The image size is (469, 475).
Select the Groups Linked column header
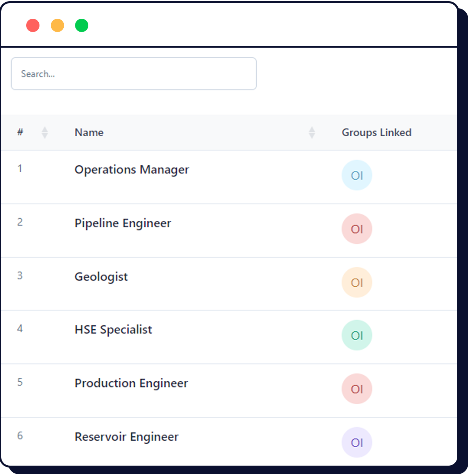point(376,132)
